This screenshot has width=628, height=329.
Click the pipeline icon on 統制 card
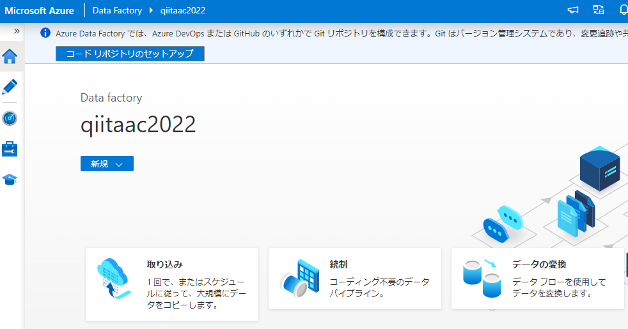pyautogui.click(x=299, y=279)
